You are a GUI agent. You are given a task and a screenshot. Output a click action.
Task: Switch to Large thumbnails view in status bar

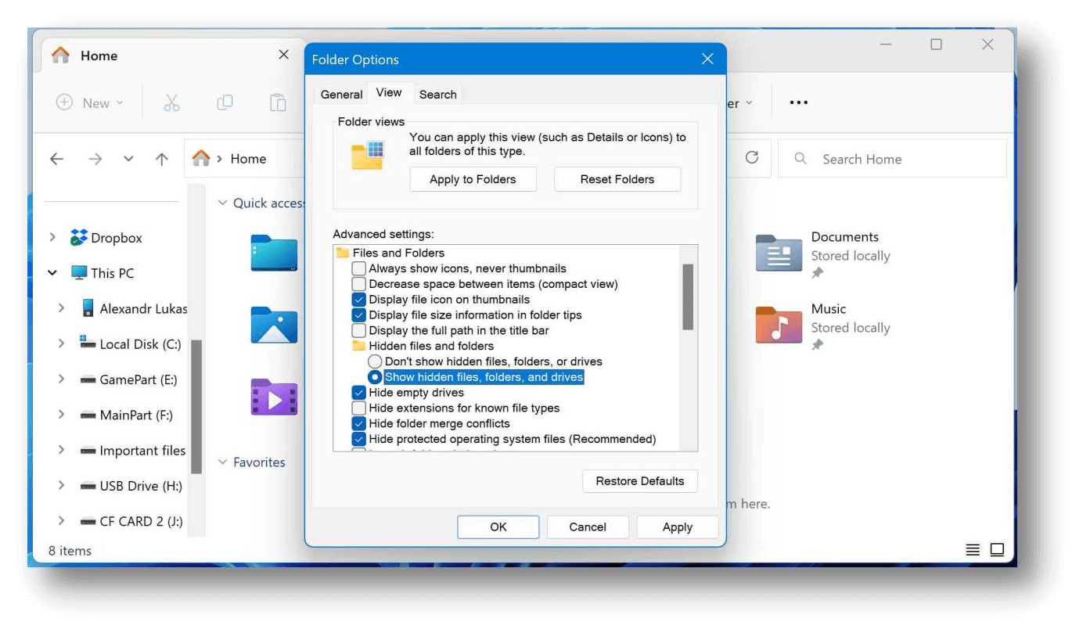coord(997,549)
